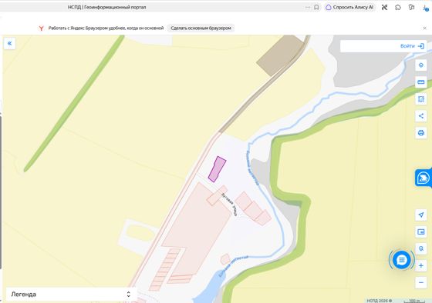Image resolution: width=432 pixels, height=303 pixels.
Task: Activate the area selection search tool
Action: coord(420,99)
